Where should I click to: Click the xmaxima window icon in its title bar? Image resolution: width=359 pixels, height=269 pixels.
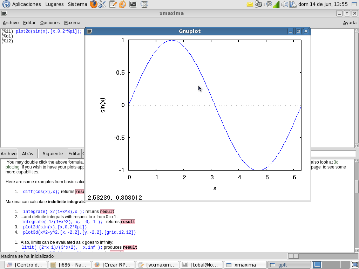tap(4, 13)
